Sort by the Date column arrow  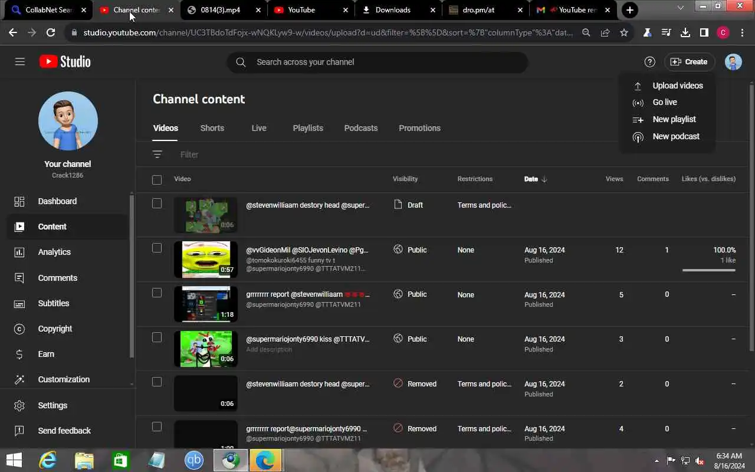click(544, 179)
